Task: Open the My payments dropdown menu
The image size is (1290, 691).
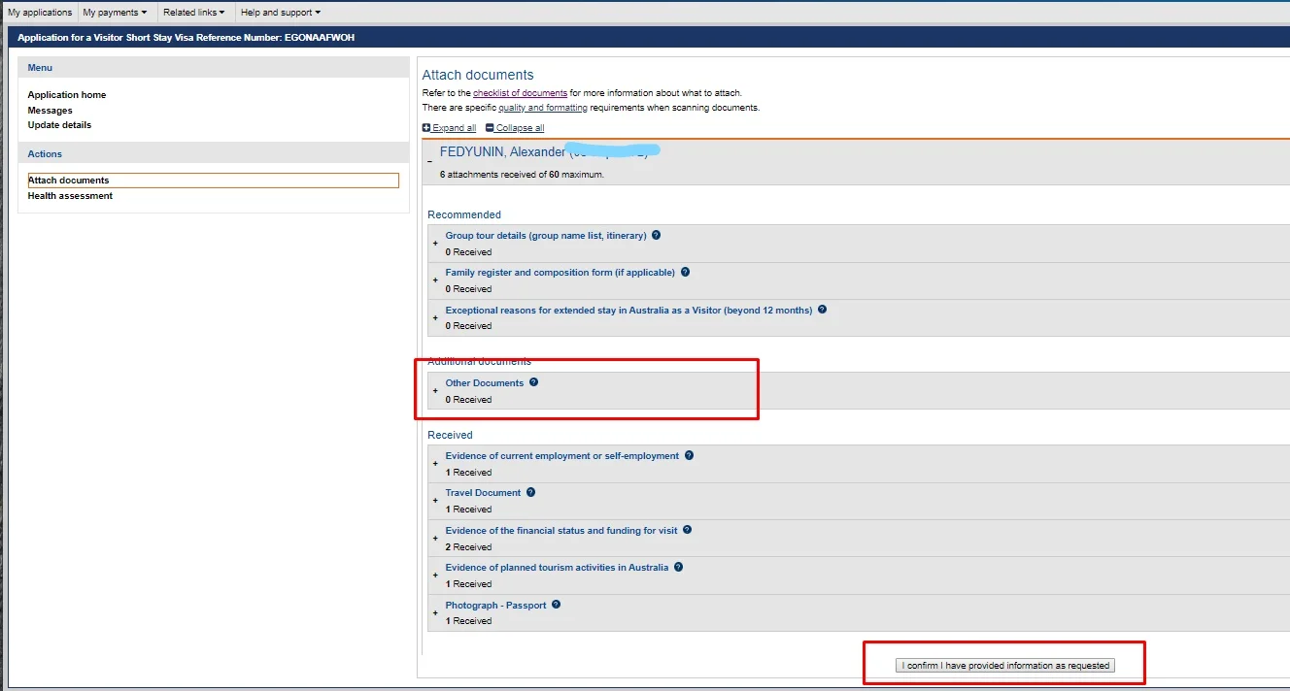Action: (x=115, y=13)
